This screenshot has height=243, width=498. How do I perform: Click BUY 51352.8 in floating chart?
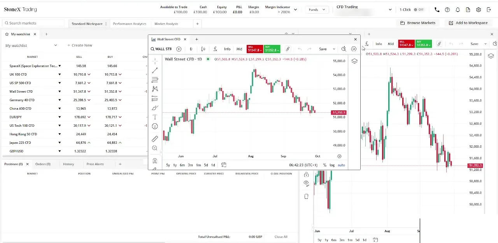tap(272, 49)
